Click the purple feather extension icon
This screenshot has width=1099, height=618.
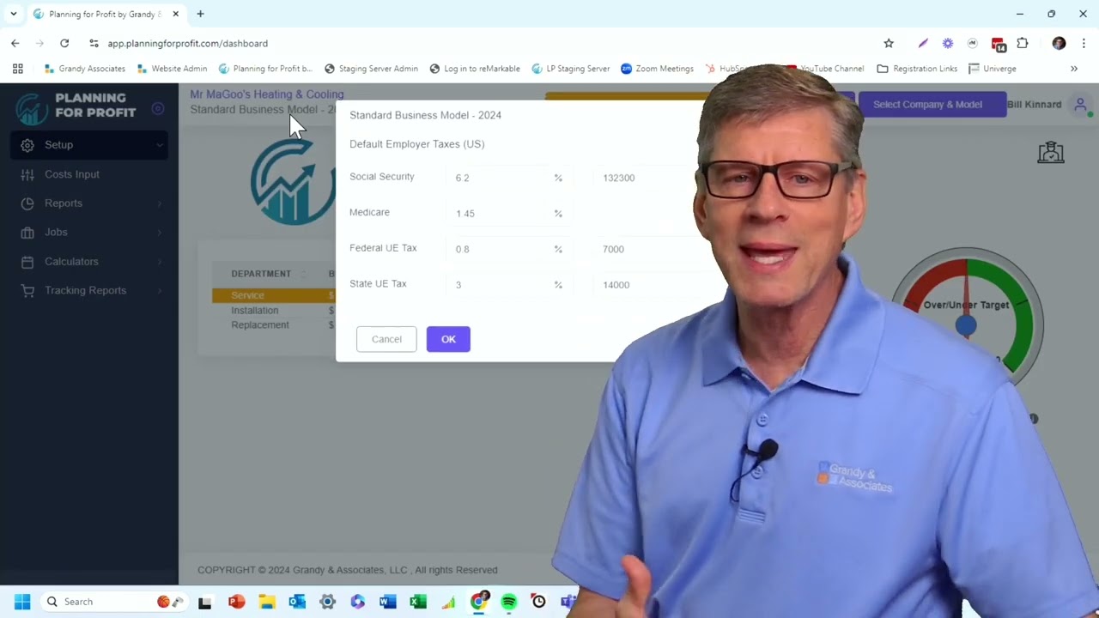[x=923, y=43]
